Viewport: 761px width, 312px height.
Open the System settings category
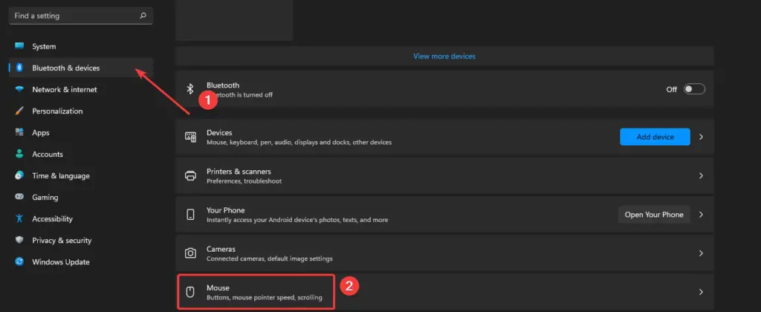(81, 47)
